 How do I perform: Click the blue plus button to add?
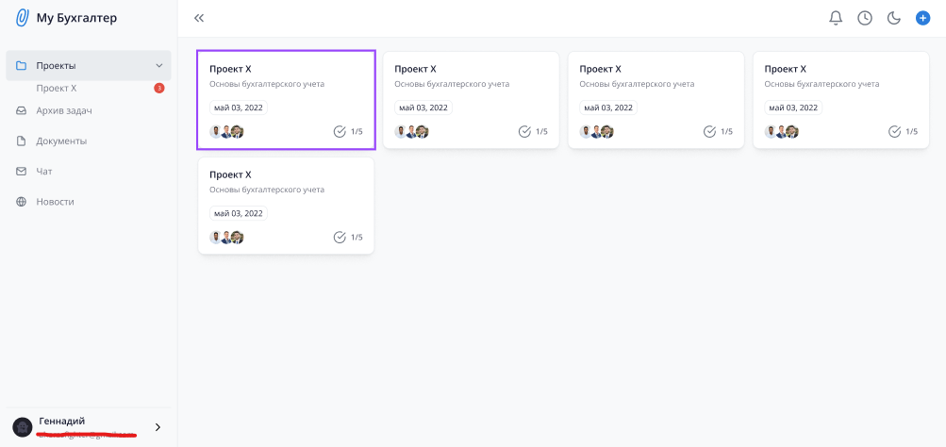(922, 18)
